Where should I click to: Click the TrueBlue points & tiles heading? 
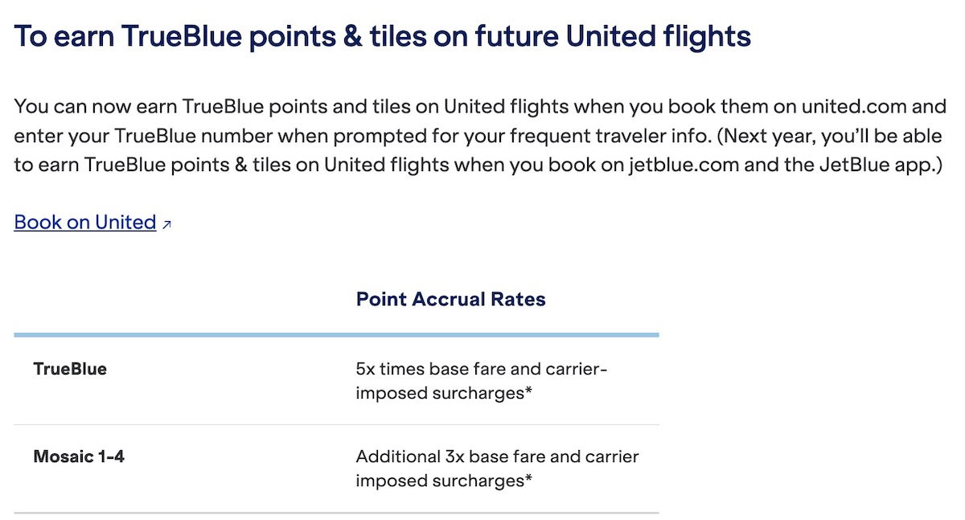382,37
